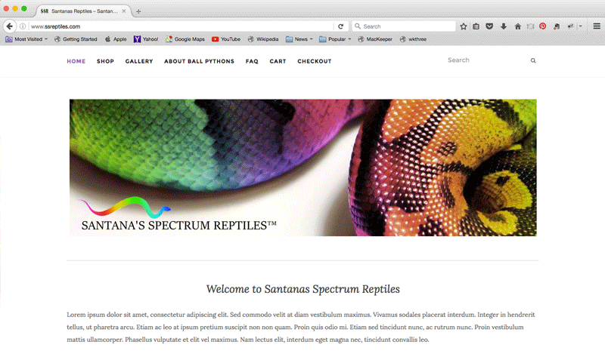Screen dimensions: 605x360
Task: Bookmark this page with the star icon
Action: (x=464, y=26)
